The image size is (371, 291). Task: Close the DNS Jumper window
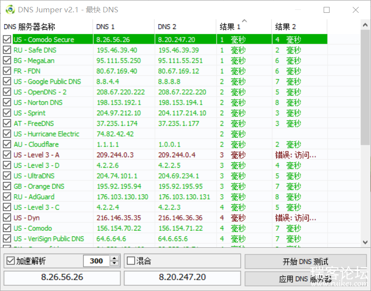(356, 10)
